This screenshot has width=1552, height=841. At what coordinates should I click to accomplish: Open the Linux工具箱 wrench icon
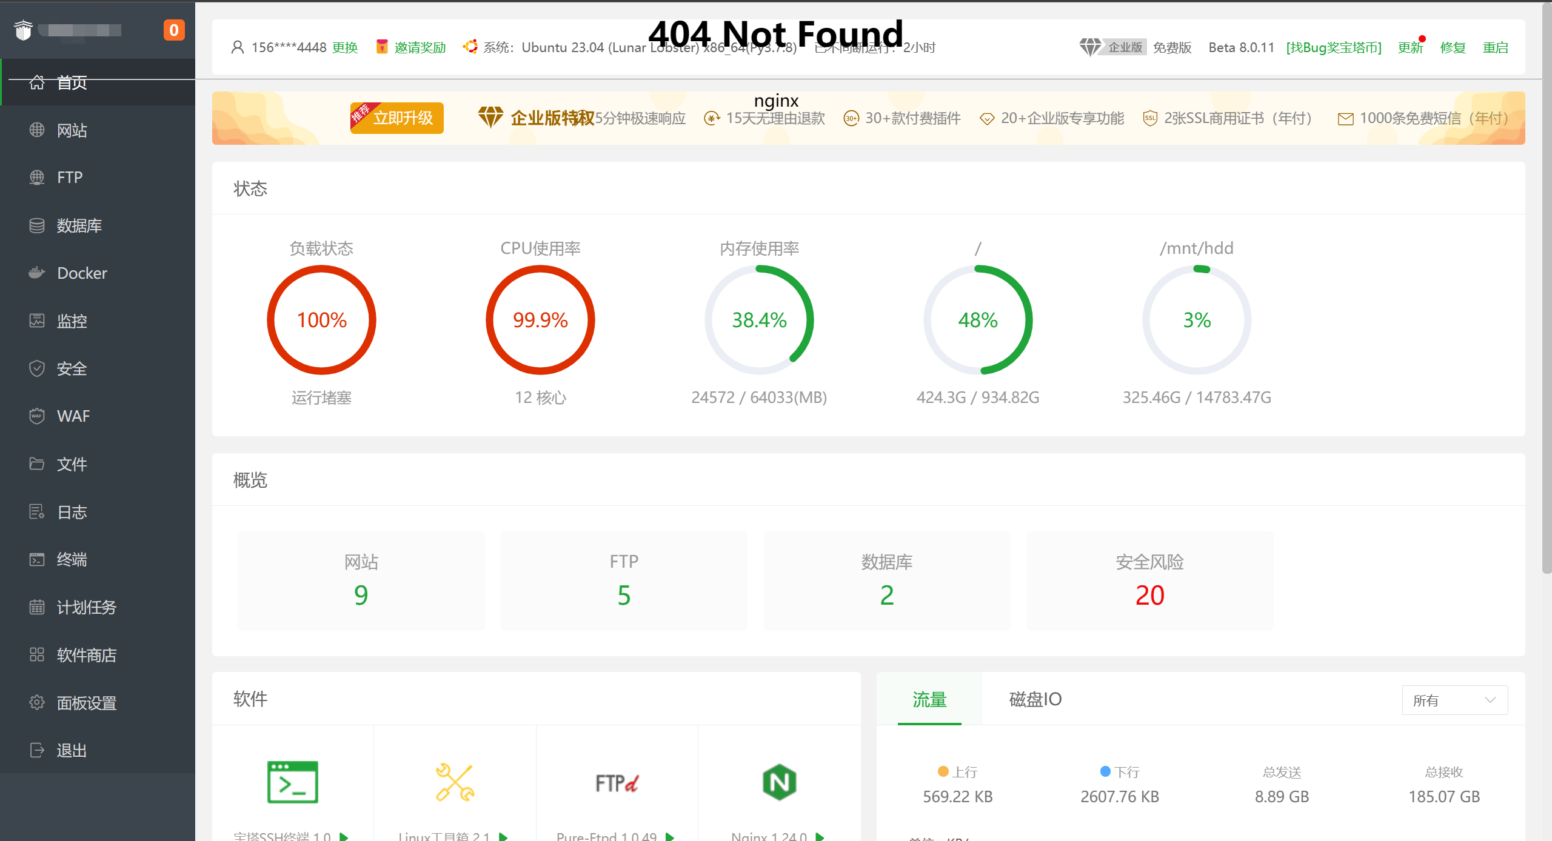click(x=455, y=782)
